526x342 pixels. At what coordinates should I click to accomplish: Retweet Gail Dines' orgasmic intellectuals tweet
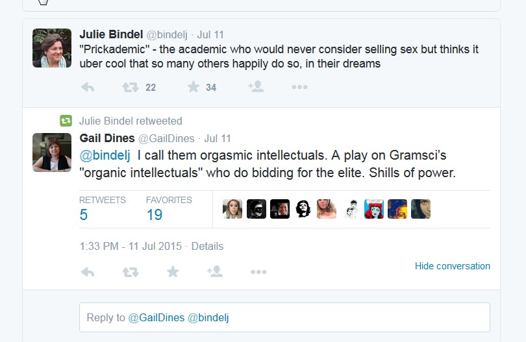pyautogui.click(x=131, y=272)
